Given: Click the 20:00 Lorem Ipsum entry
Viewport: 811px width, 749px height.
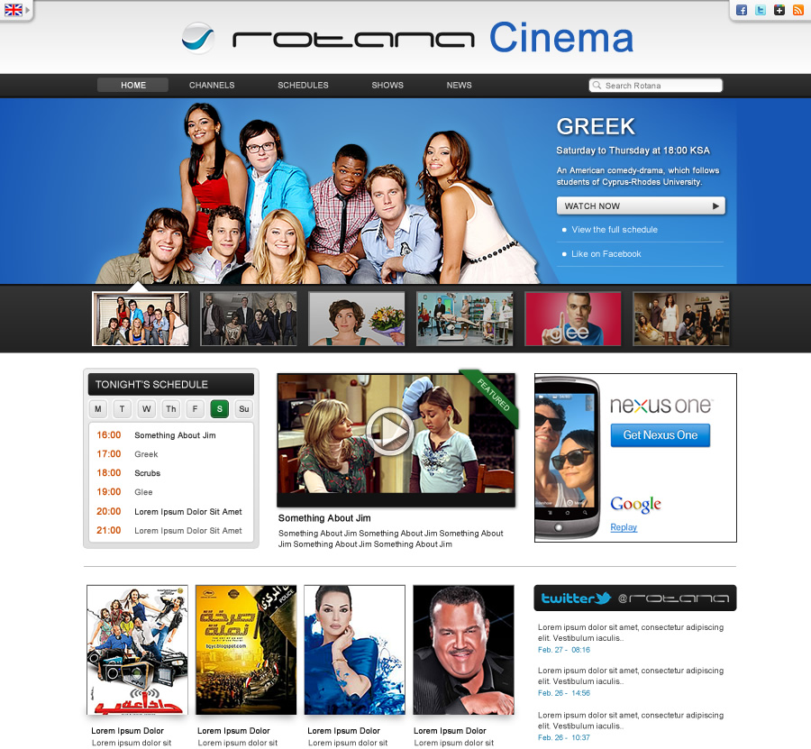Looking at the screenshot, I should coord(170,512).
